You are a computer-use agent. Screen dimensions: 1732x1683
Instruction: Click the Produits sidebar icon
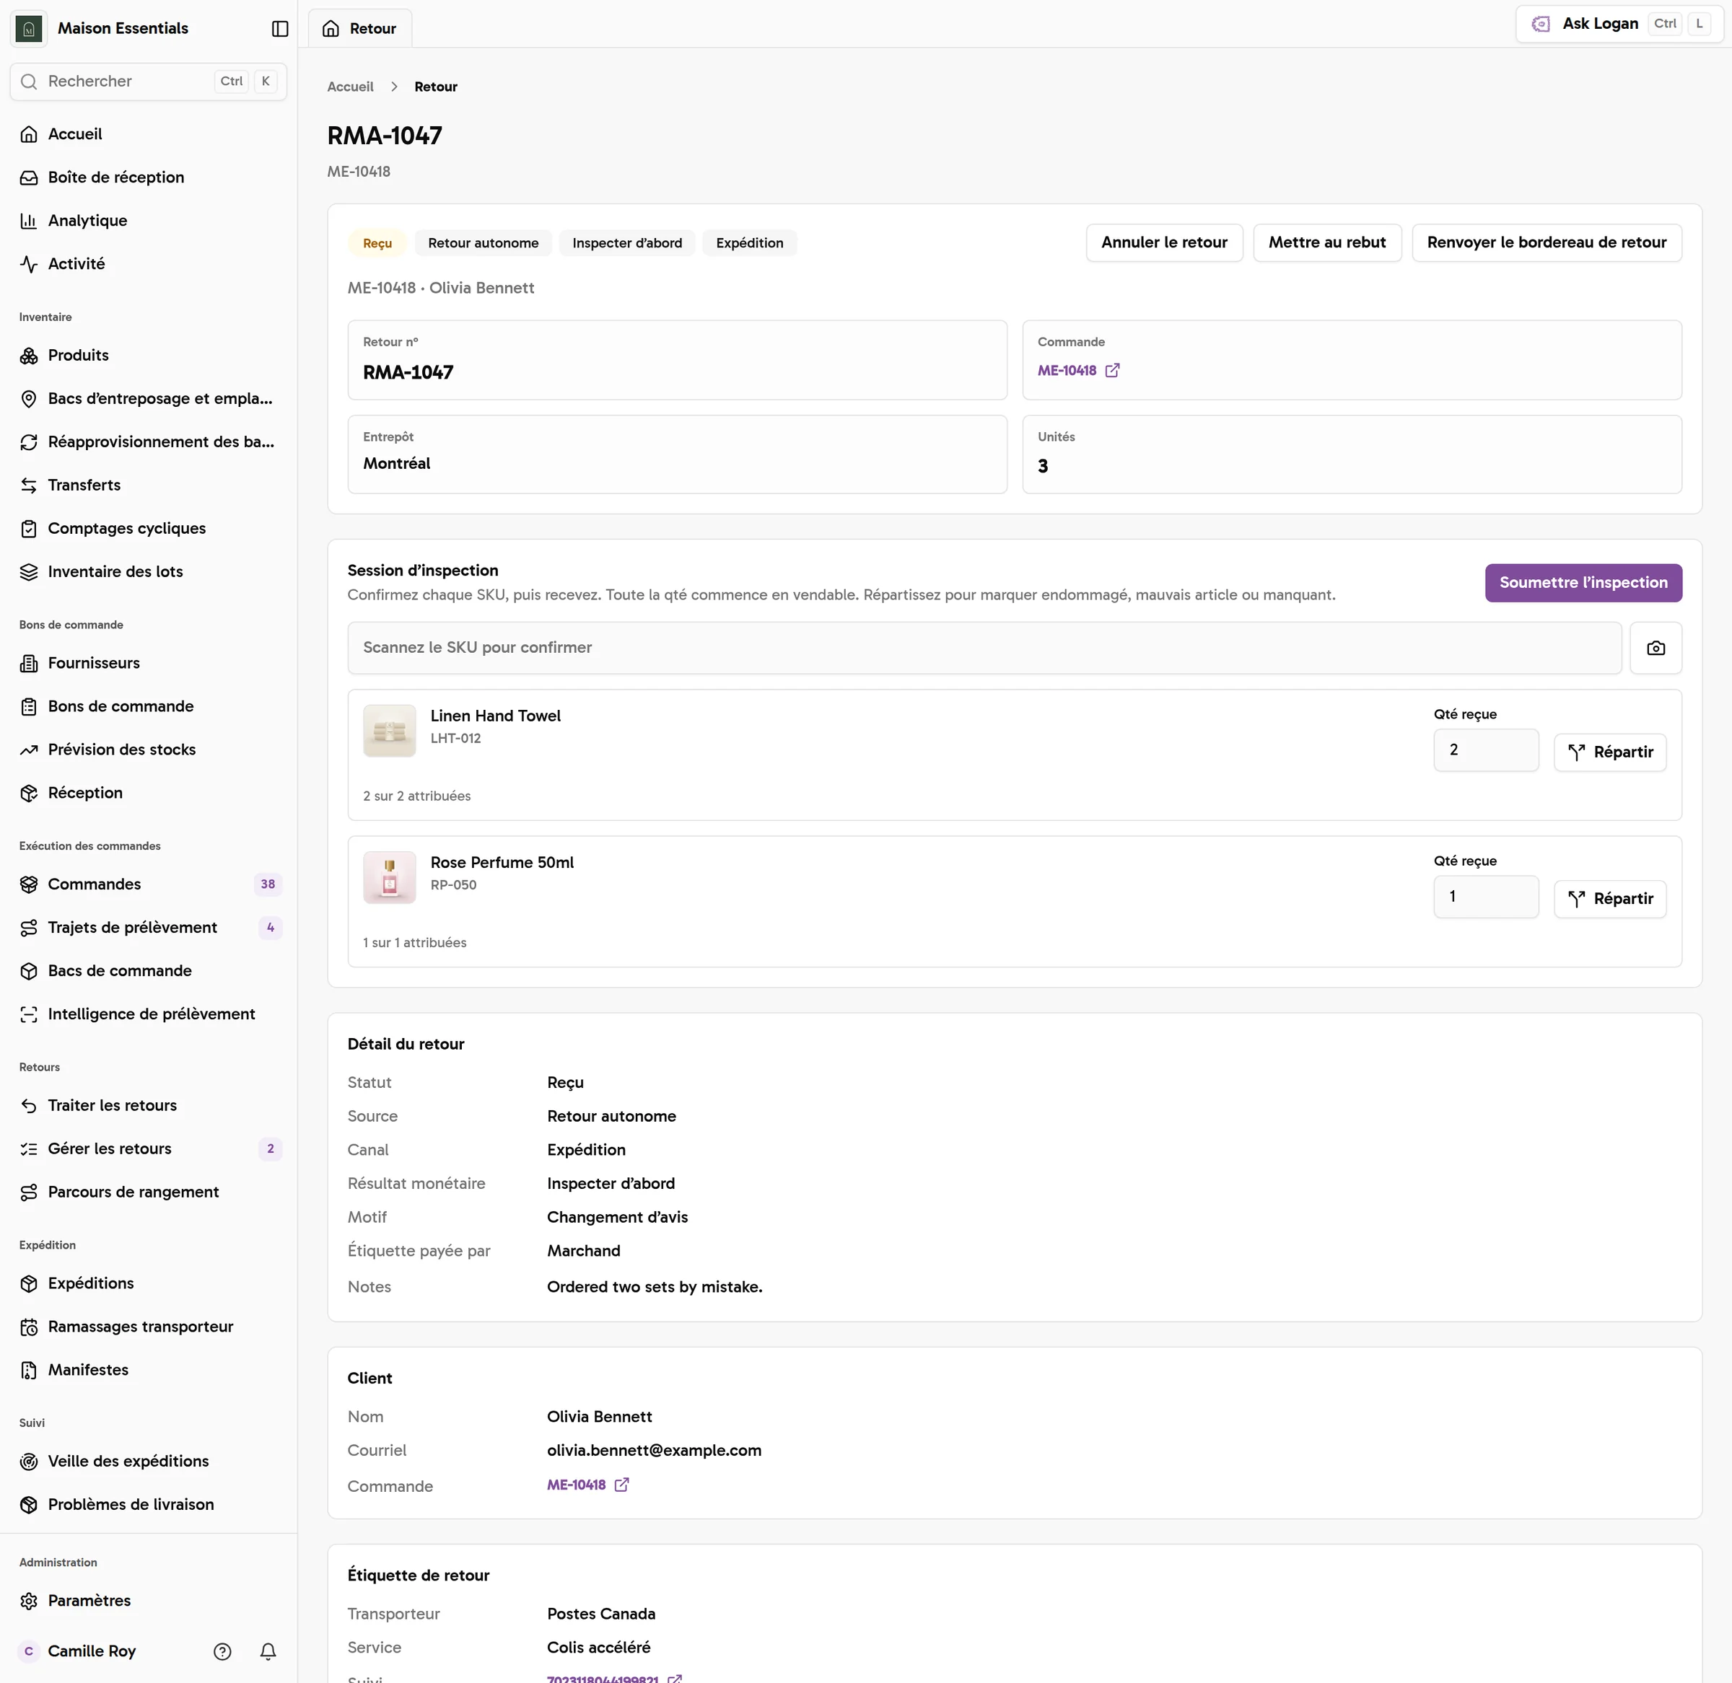point(29,356)
